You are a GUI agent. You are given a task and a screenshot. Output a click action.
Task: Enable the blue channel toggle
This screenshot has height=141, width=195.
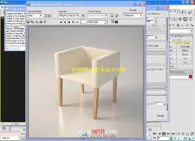click(69, 22)
